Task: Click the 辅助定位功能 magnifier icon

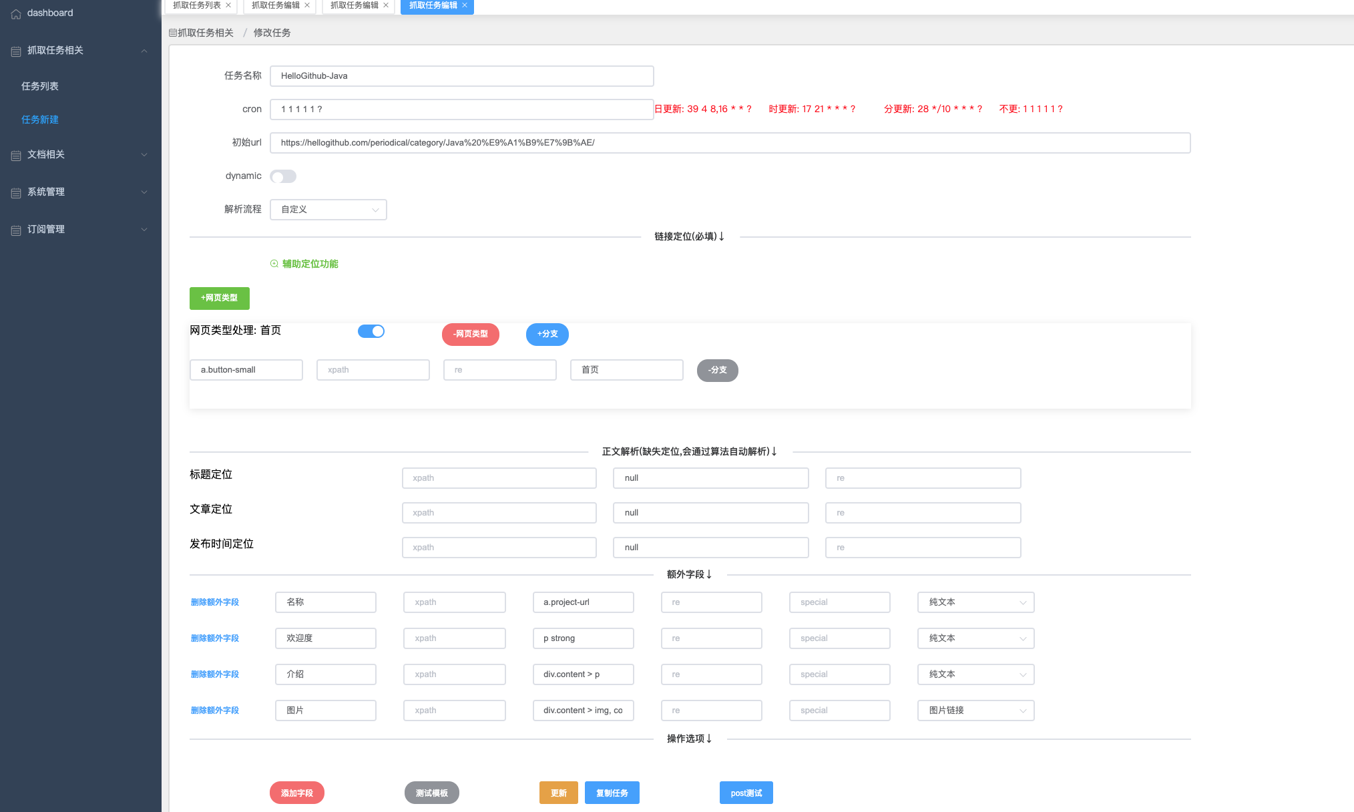Action: (274, 264)
